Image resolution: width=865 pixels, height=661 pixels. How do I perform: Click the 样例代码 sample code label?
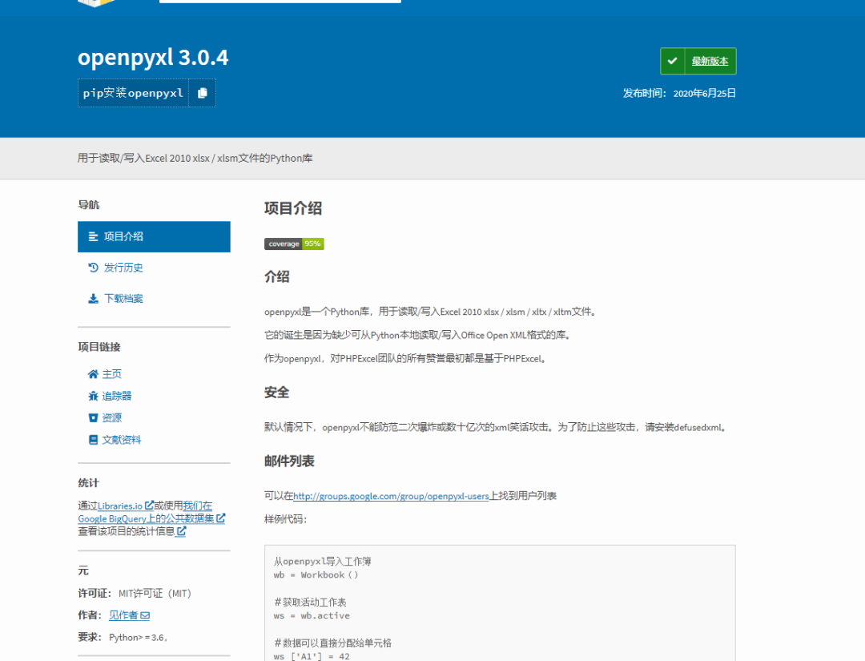[285, 519]
